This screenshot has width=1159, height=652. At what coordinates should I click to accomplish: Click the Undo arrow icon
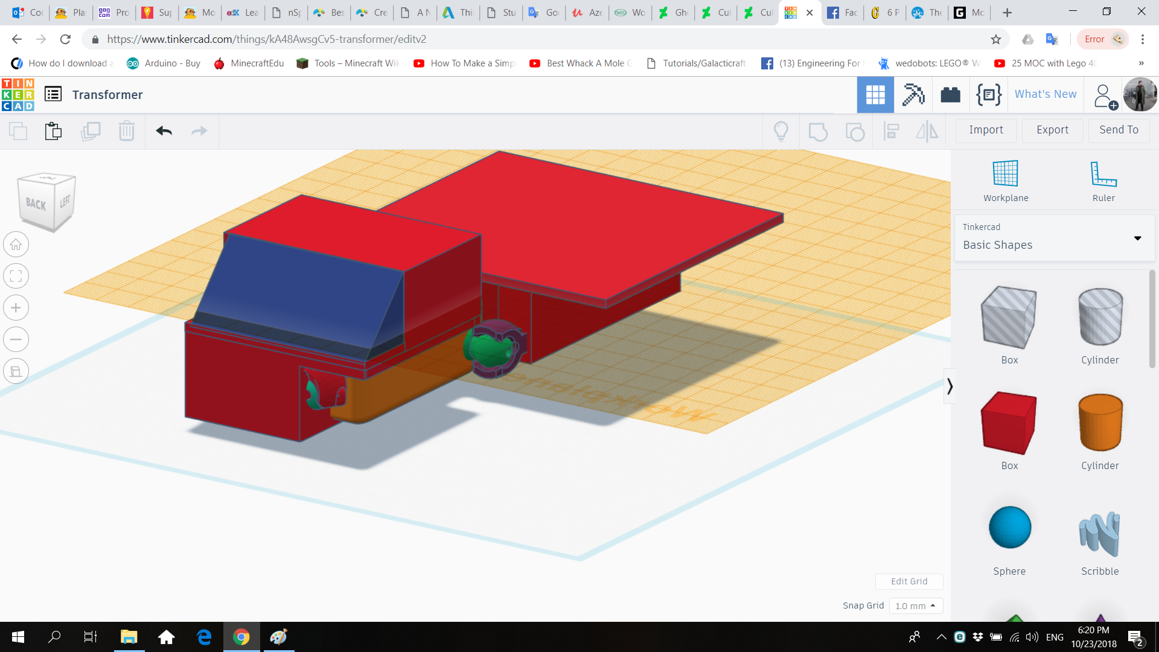pos(164,131)
